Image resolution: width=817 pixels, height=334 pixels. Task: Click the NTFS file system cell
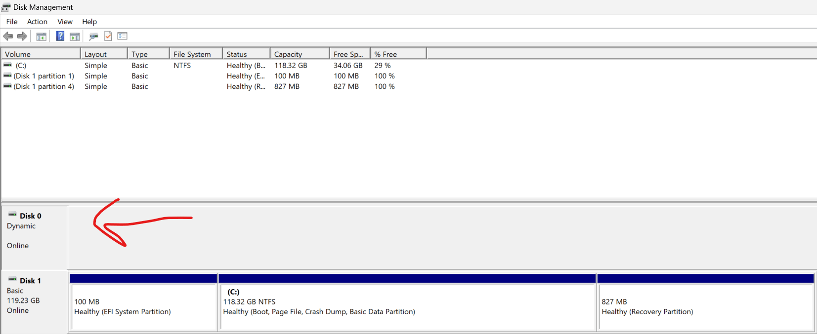click(x=182, y=65)
